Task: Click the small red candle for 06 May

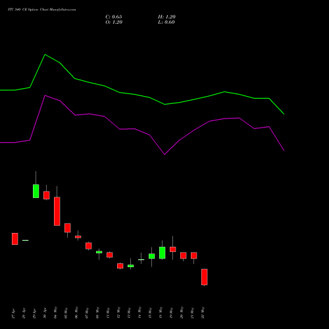Action: (x=78, y=237)
